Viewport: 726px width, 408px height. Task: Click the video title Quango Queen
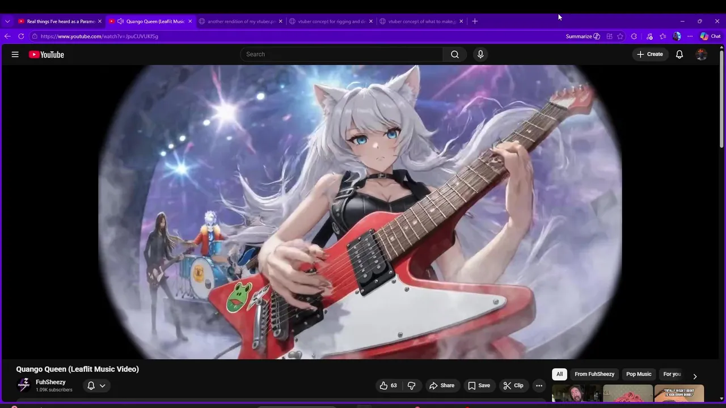[78, 369]
